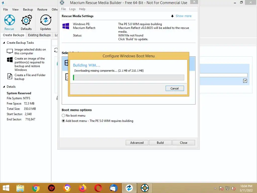Click Create a File and Folder backup

[30, 77]
